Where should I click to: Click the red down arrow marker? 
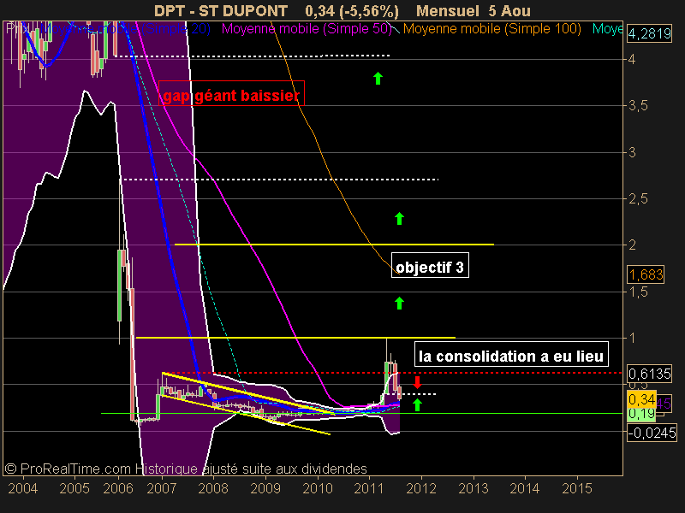417,382
